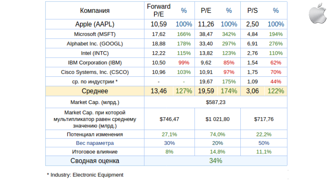The image size is (332, 180).
Task: Click the Microsoft (MSFT) company cell
Action: [95, 34]
